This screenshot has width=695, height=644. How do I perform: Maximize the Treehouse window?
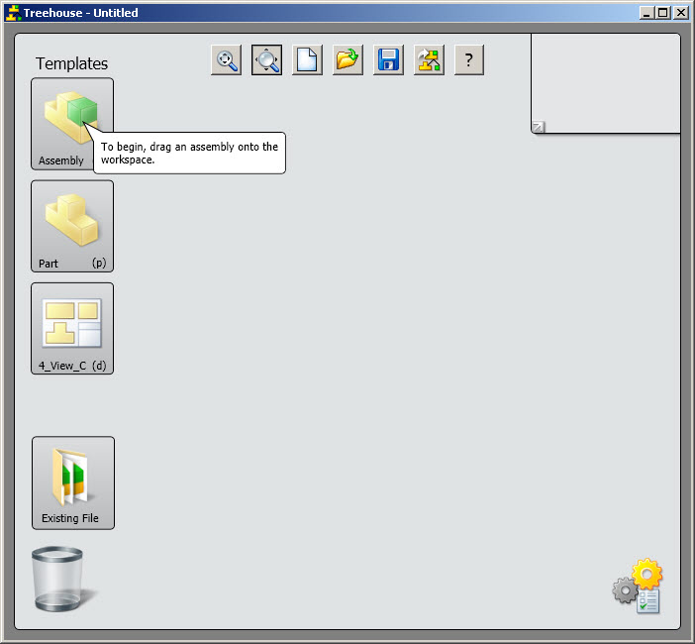663,13
